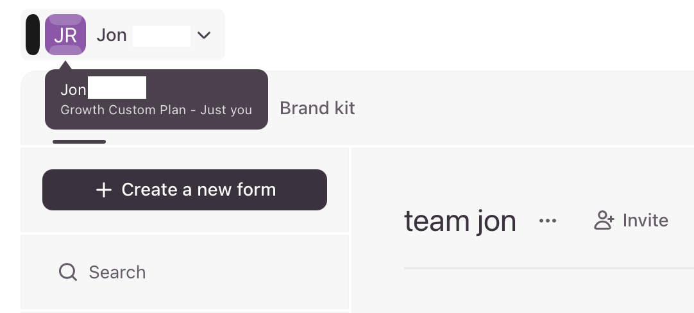Click the black pill handle beside avatar
This screenshot has width=694, height=313.
pyautogui.click(x=32, y=35)
